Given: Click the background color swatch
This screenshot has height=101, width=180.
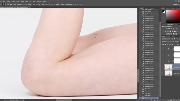Looking at the screenshot, I should 164,12.
